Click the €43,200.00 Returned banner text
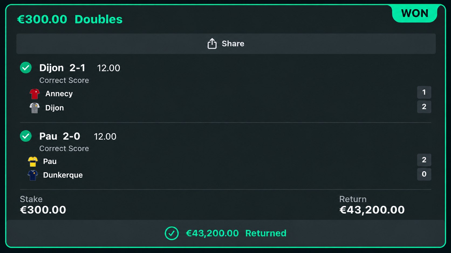The width and height of the screenshot is (451, 253). tap(236, 233)
